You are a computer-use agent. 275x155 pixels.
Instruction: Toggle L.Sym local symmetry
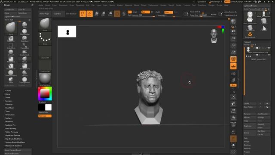(233, 74)
